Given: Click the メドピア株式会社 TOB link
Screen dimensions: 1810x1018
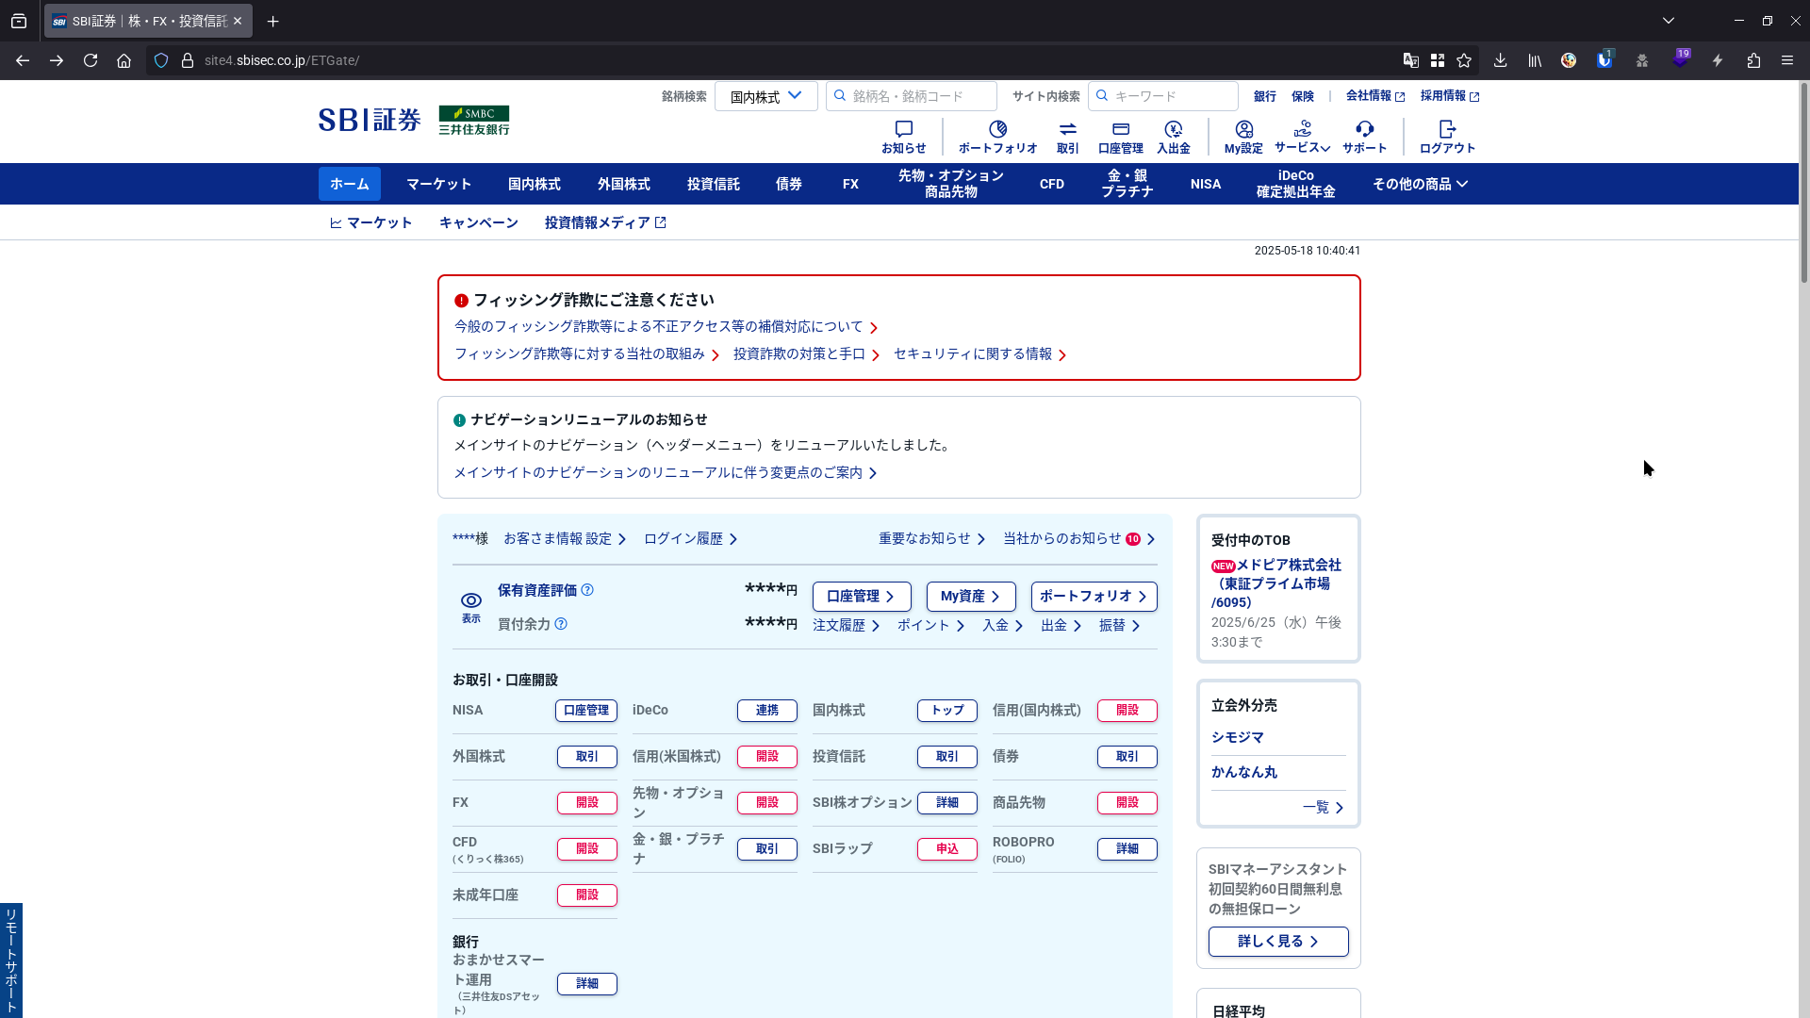Looking at the screenshot, I should coord(1277,583).
